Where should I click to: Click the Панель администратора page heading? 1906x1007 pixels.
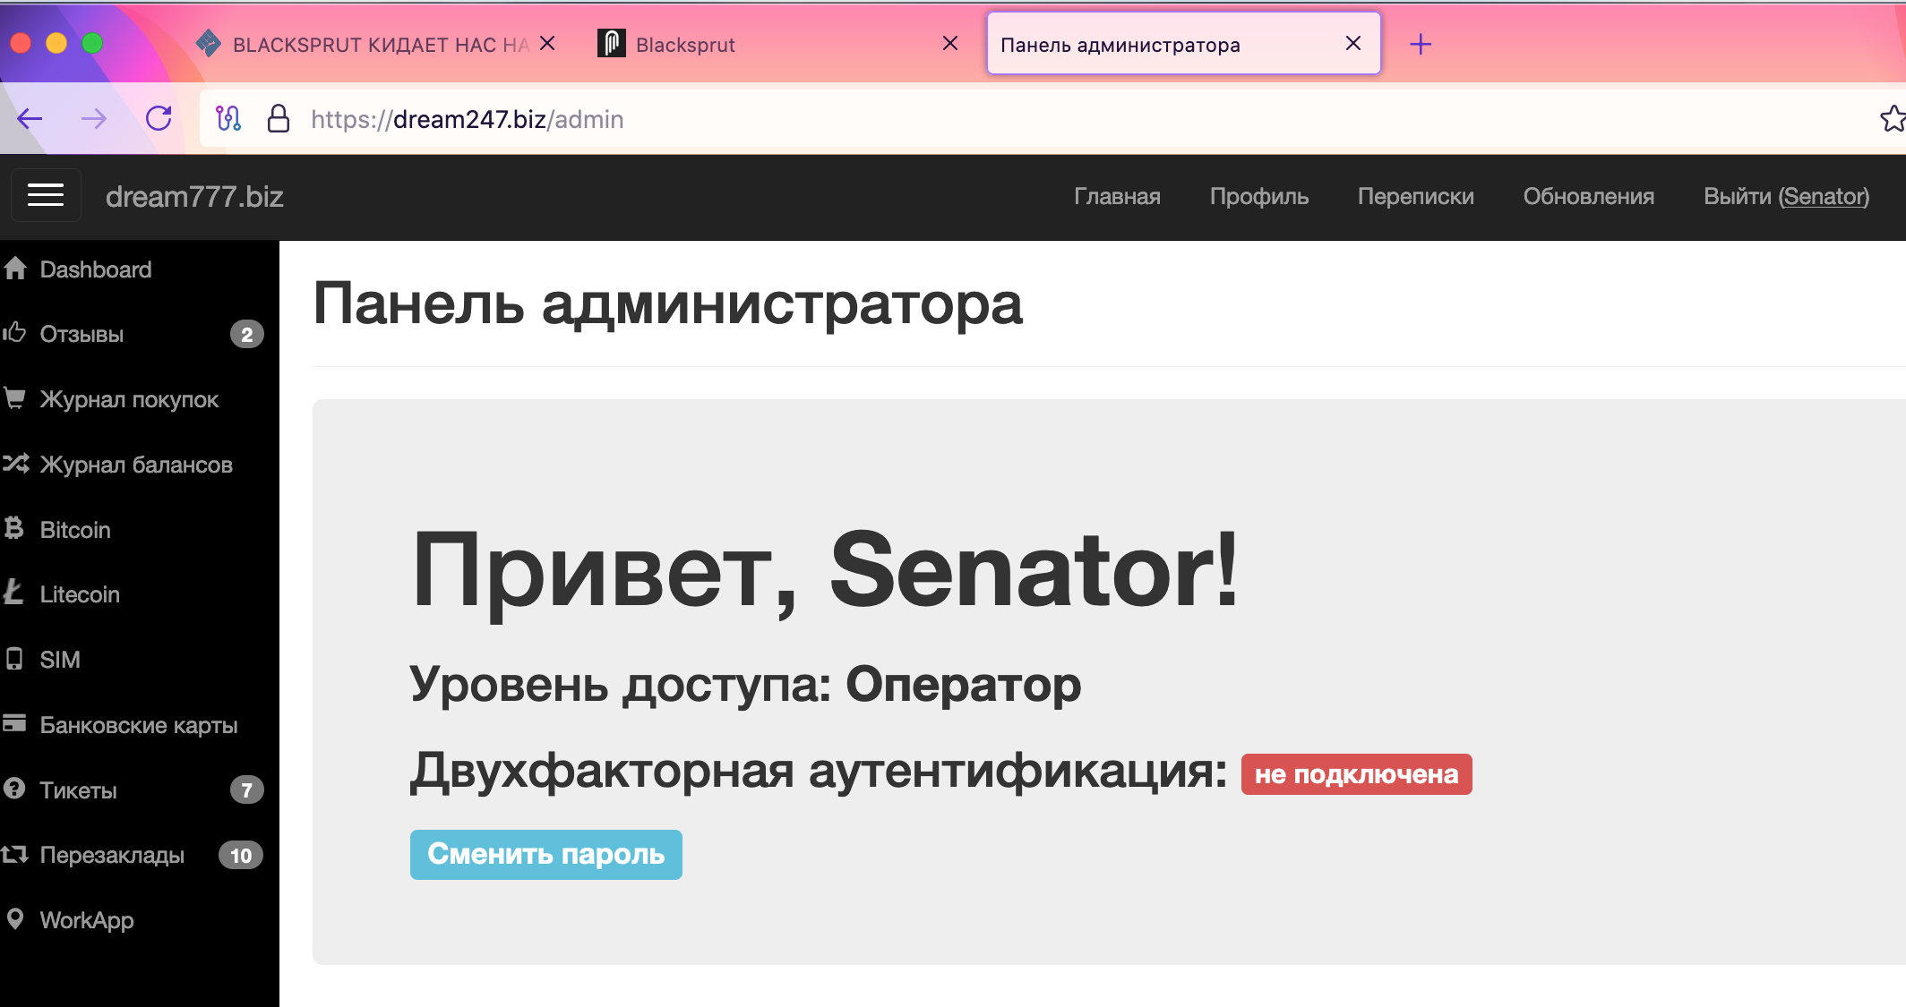point(668,304)
